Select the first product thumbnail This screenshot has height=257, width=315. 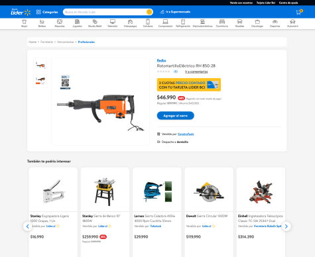point(40,65)
